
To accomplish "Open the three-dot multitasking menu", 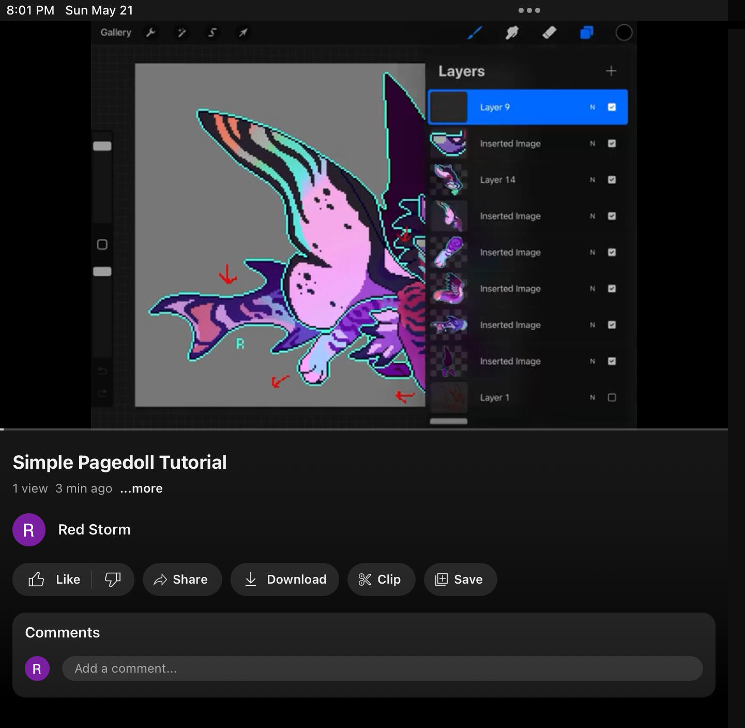I will [529, 10].
